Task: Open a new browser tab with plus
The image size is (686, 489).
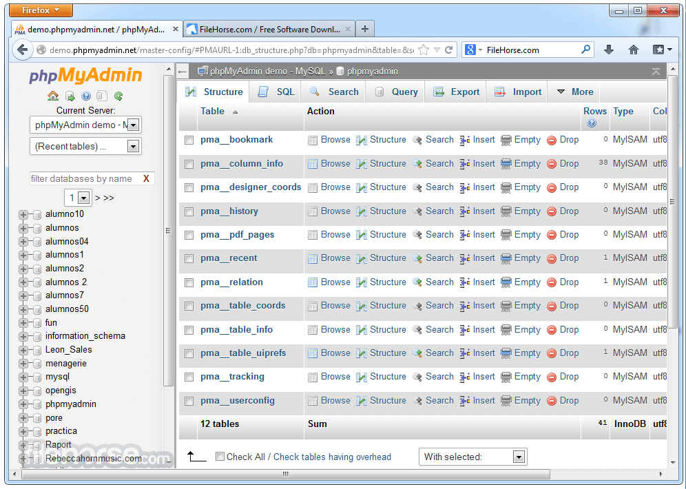Action: [x=365, y=30]
